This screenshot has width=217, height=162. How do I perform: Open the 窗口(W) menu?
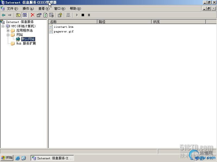click(60, 9)
